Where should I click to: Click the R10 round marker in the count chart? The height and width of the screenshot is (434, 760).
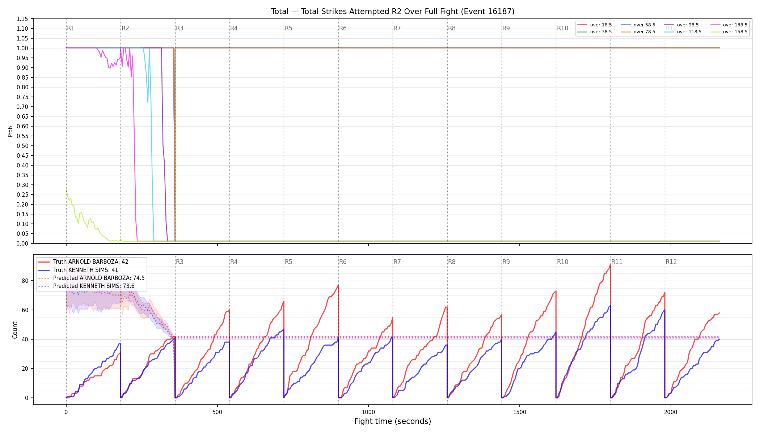tap(562, 262)
